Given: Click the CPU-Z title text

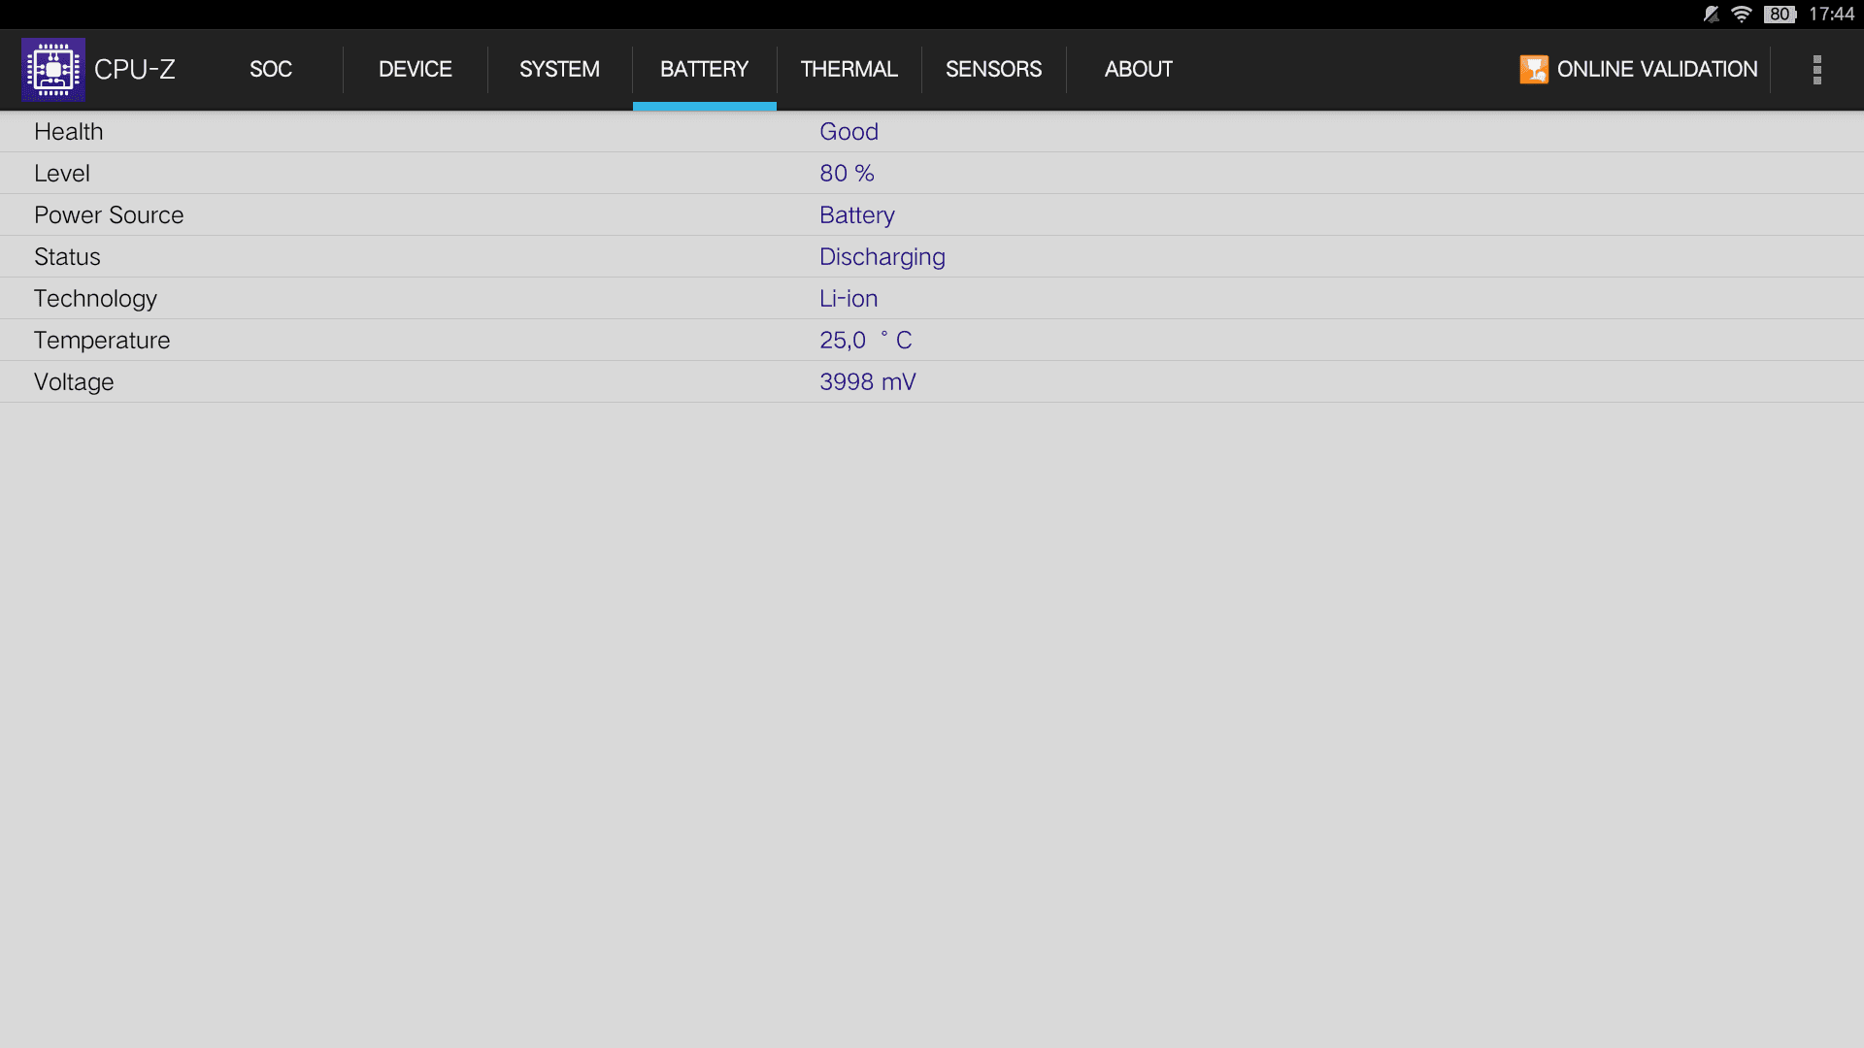Looking at the screenshot, I should [135, 70].
